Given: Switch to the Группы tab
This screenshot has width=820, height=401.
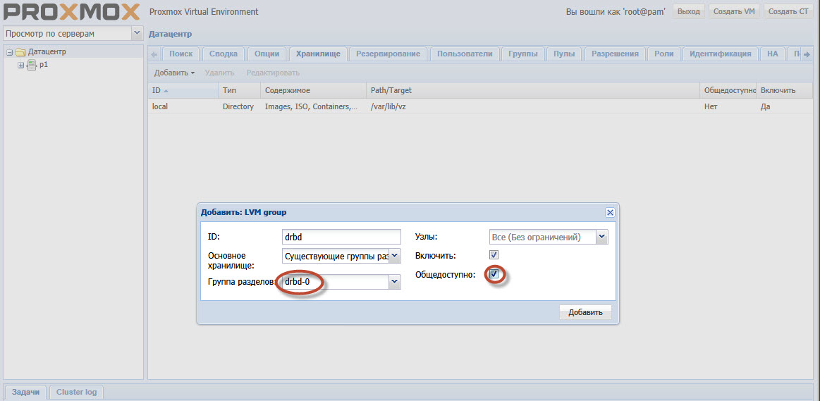Looking at the screenshot, I should (523, 54).
